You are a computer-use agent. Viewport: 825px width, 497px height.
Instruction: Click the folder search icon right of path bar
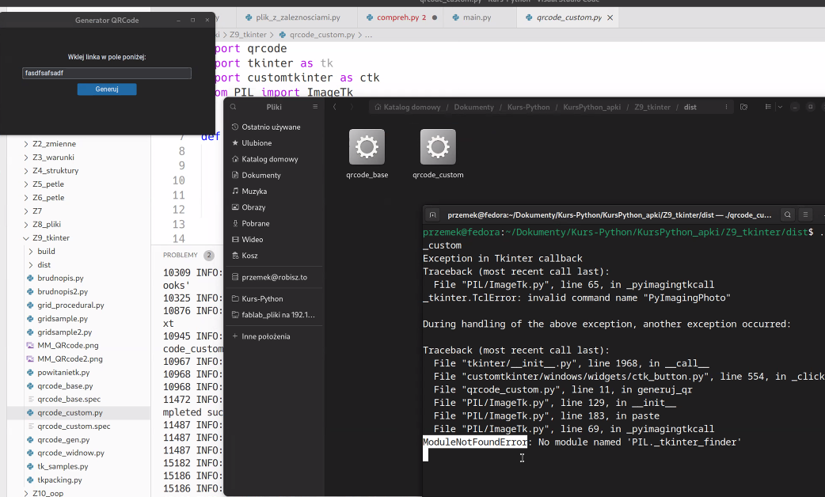(744, 107)
